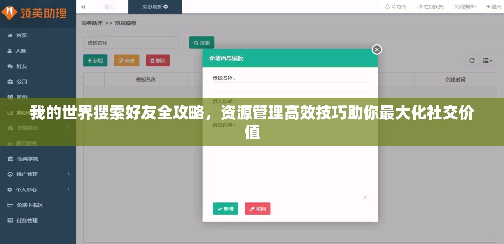Screen dimensions: 504x244
Task: Switch to the 首页 tab
Action: (x=109, y=7)
